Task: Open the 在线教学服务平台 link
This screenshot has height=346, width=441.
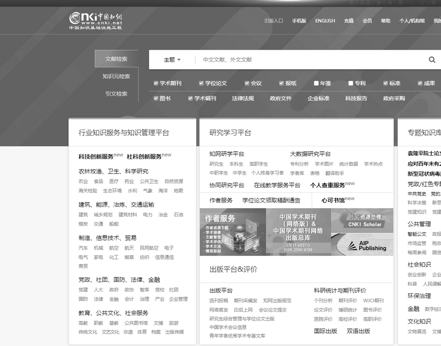Action: 277,185
